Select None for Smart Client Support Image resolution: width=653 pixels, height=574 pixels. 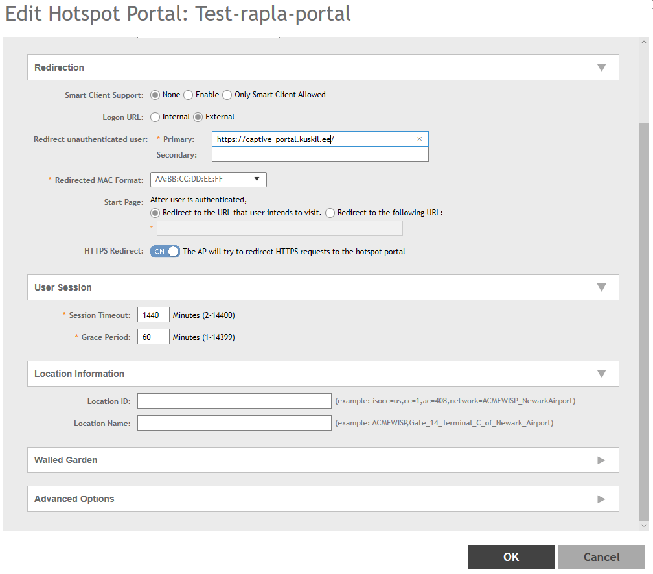pyautogui.click(x=155, y=95)
